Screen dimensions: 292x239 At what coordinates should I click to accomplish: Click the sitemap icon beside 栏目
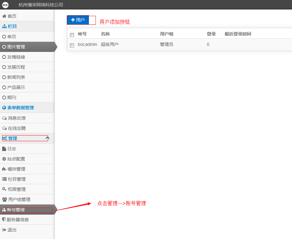coord(4,27)
